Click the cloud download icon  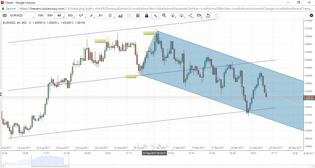coord(182,15)
